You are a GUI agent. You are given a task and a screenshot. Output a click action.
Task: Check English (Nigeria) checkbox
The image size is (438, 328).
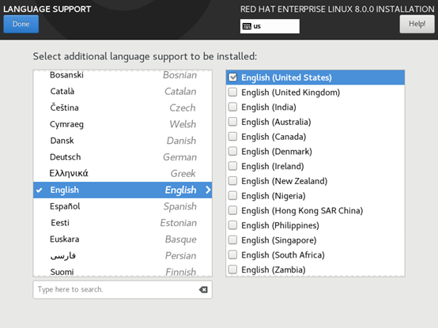click(x=232, y=196)
